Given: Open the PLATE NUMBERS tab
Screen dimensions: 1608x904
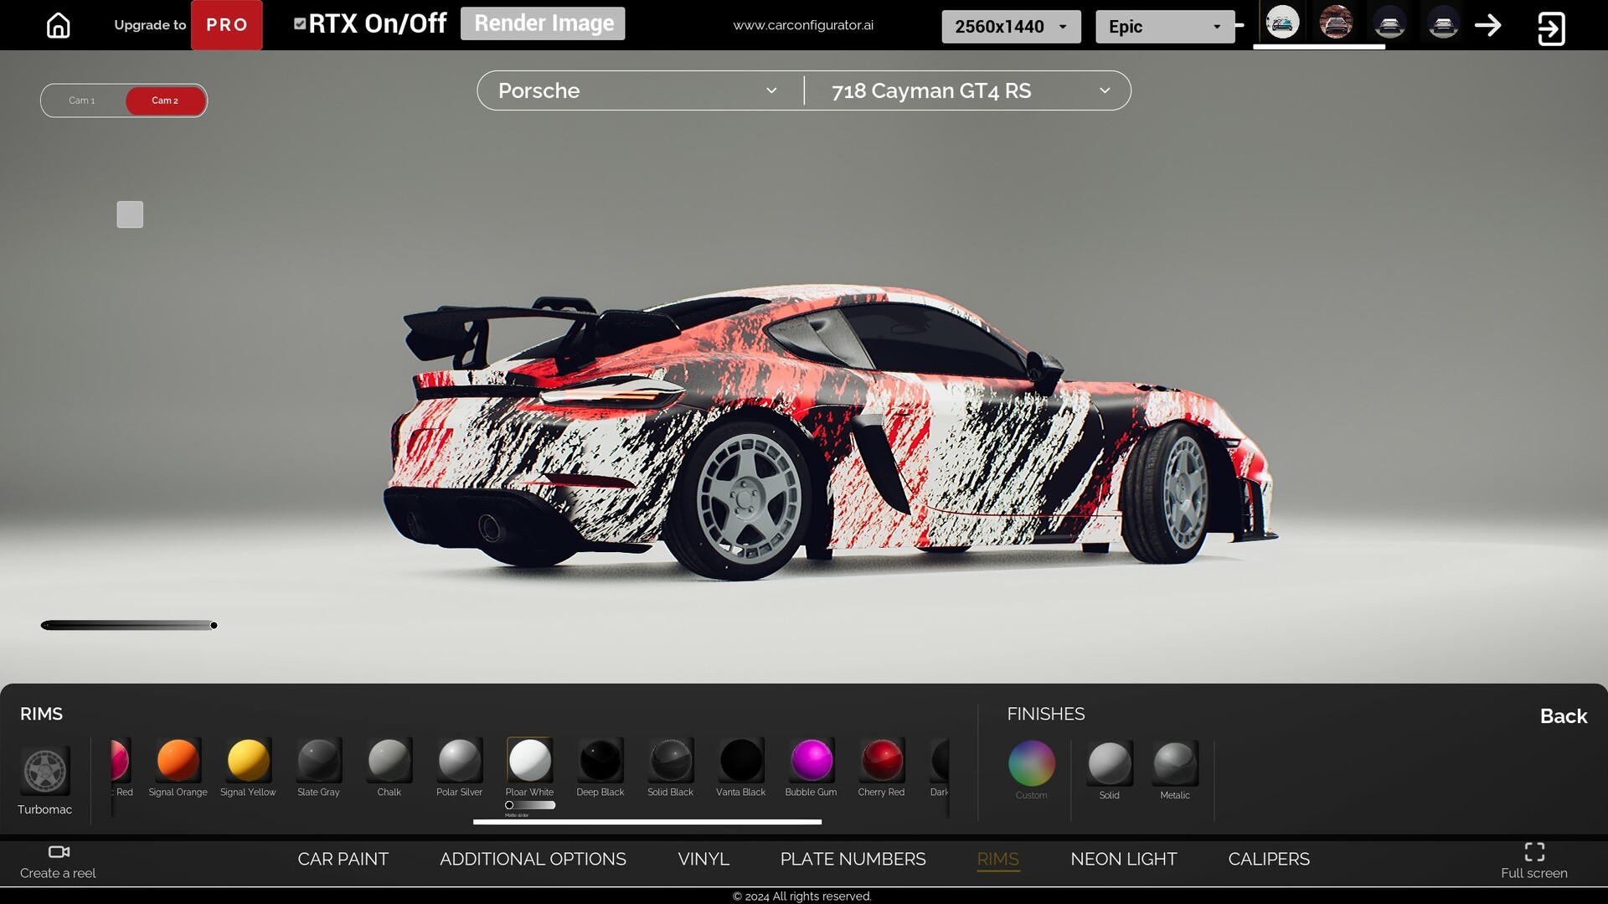Looking at the screenshot, I should tap(853, 859).
